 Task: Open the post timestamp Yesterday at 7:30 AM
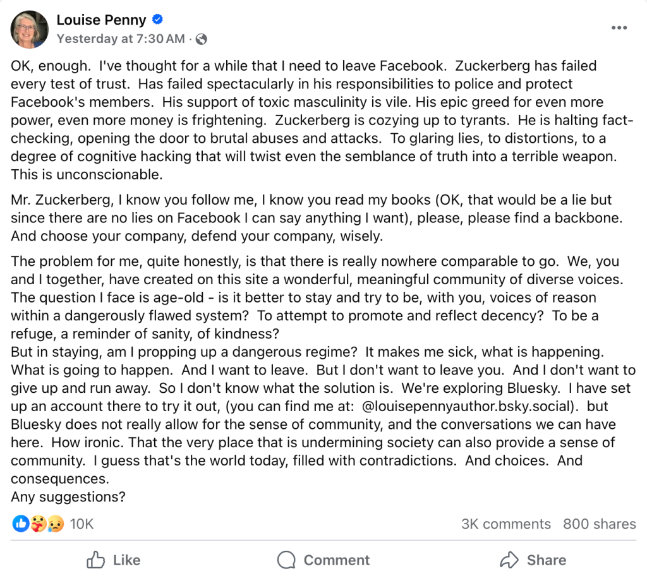[x=121, y=39]
